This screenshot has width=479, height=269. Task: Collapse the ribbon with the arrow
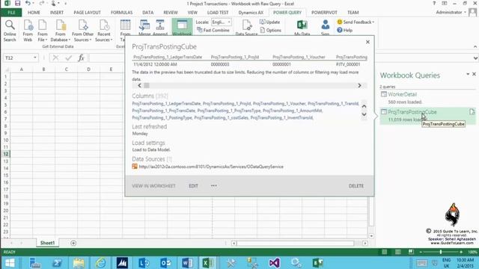coord(475,46)
